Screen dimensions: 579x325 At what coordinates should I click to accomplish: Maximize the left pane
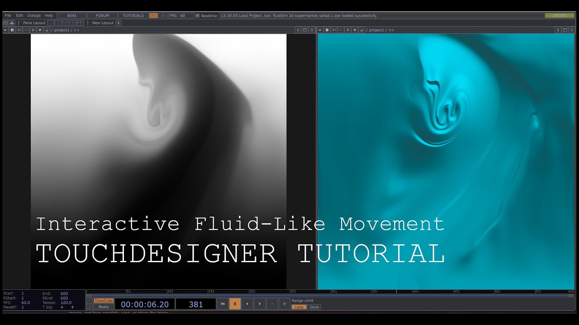click(x=305, y=30)
